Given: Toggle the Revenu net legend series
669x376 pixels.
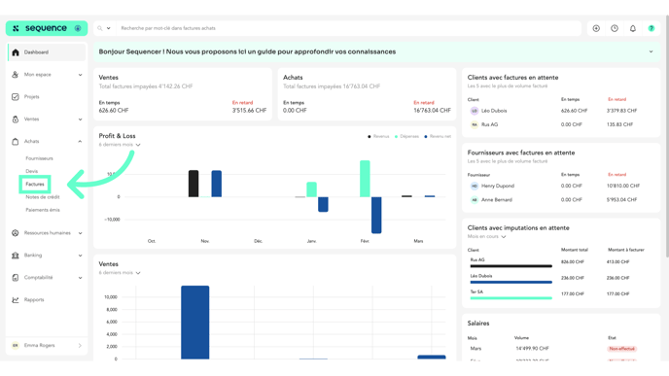Looking at the screenshot, I should (438, 136).
